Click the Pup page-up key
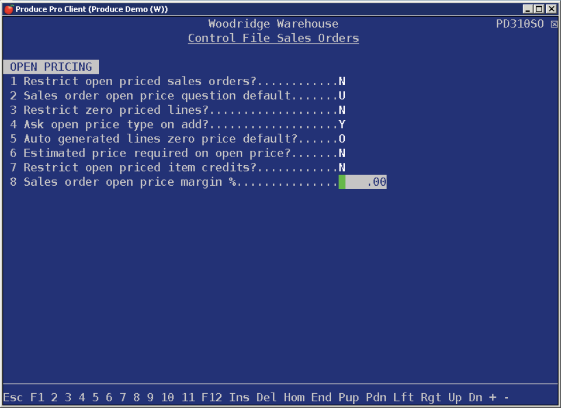 [x=348, y=397]
